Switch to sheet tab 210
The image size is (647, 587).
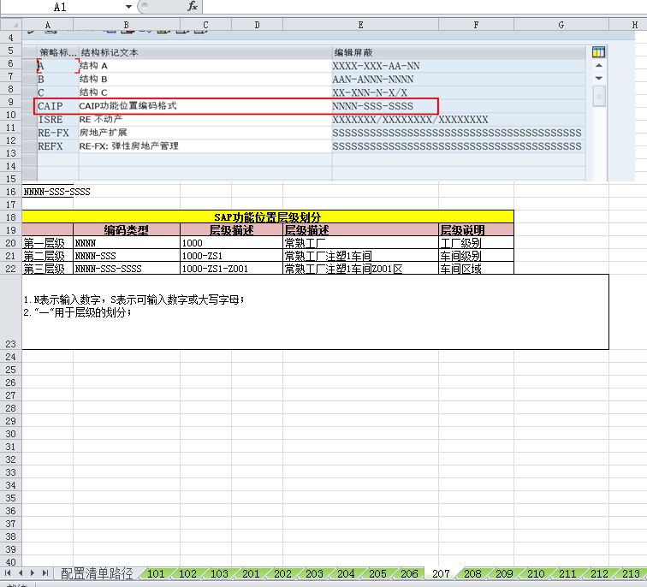[x=536, y=573]
